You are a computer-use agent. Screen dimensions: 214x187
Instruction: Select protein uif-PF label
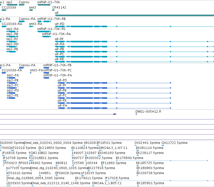pos(62,85)
